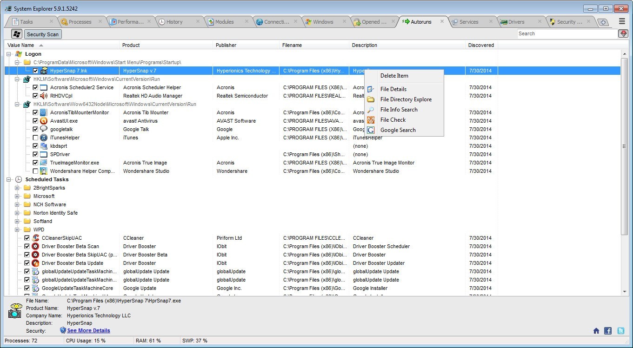Click the RtHDVCpl speaker icon
The width and height of the screenshot is (633, 348).
click(x=43, y=96)
